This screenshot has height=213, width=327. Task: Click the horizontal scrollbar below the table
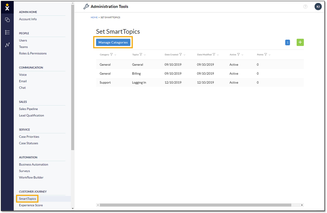(195, 205)
